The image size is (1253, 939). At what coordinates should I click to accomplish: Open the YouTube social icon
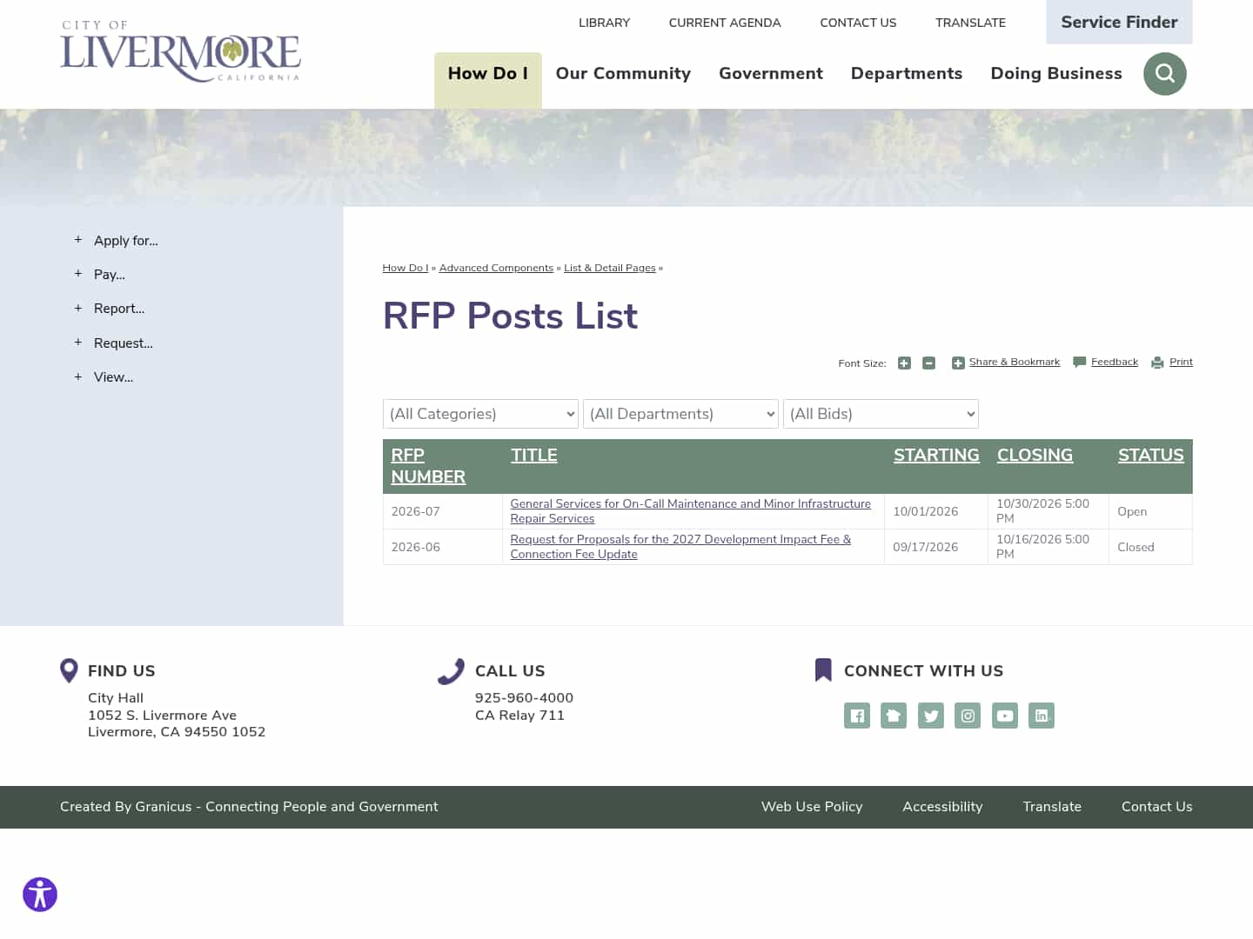1005,716
